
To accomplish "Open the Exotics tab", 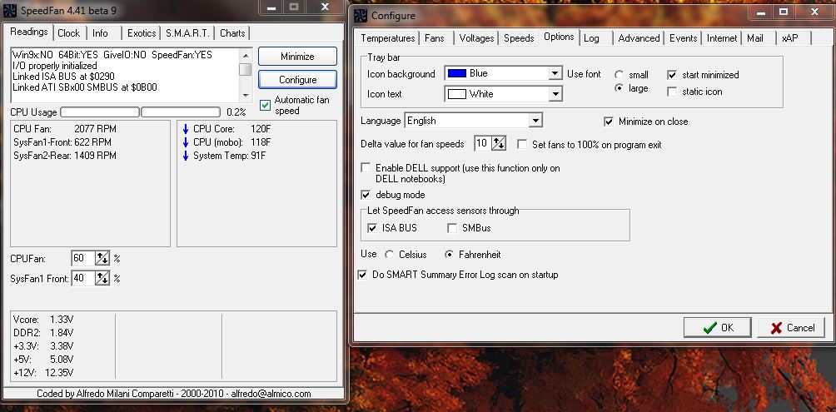I will (x=142, y=33).
